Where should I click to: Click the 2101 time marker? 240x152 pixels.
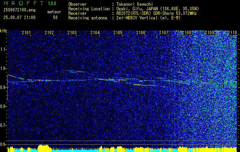[26, 33]
